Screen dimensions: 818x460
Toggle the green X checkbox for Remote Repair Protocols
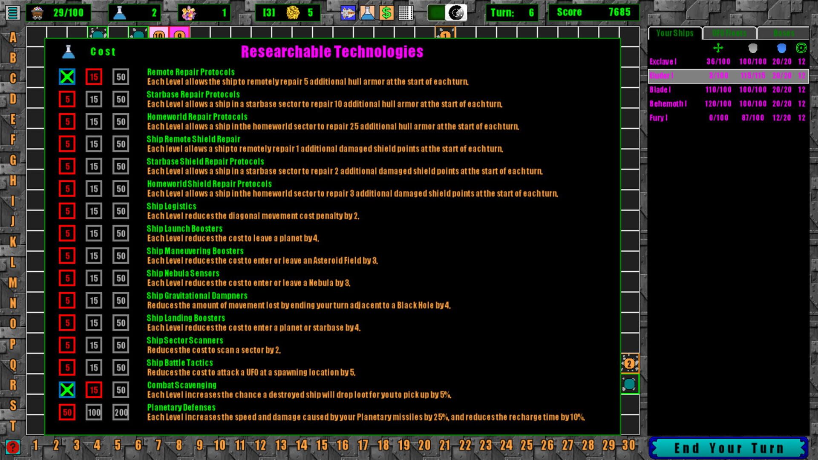pos(67,77)
